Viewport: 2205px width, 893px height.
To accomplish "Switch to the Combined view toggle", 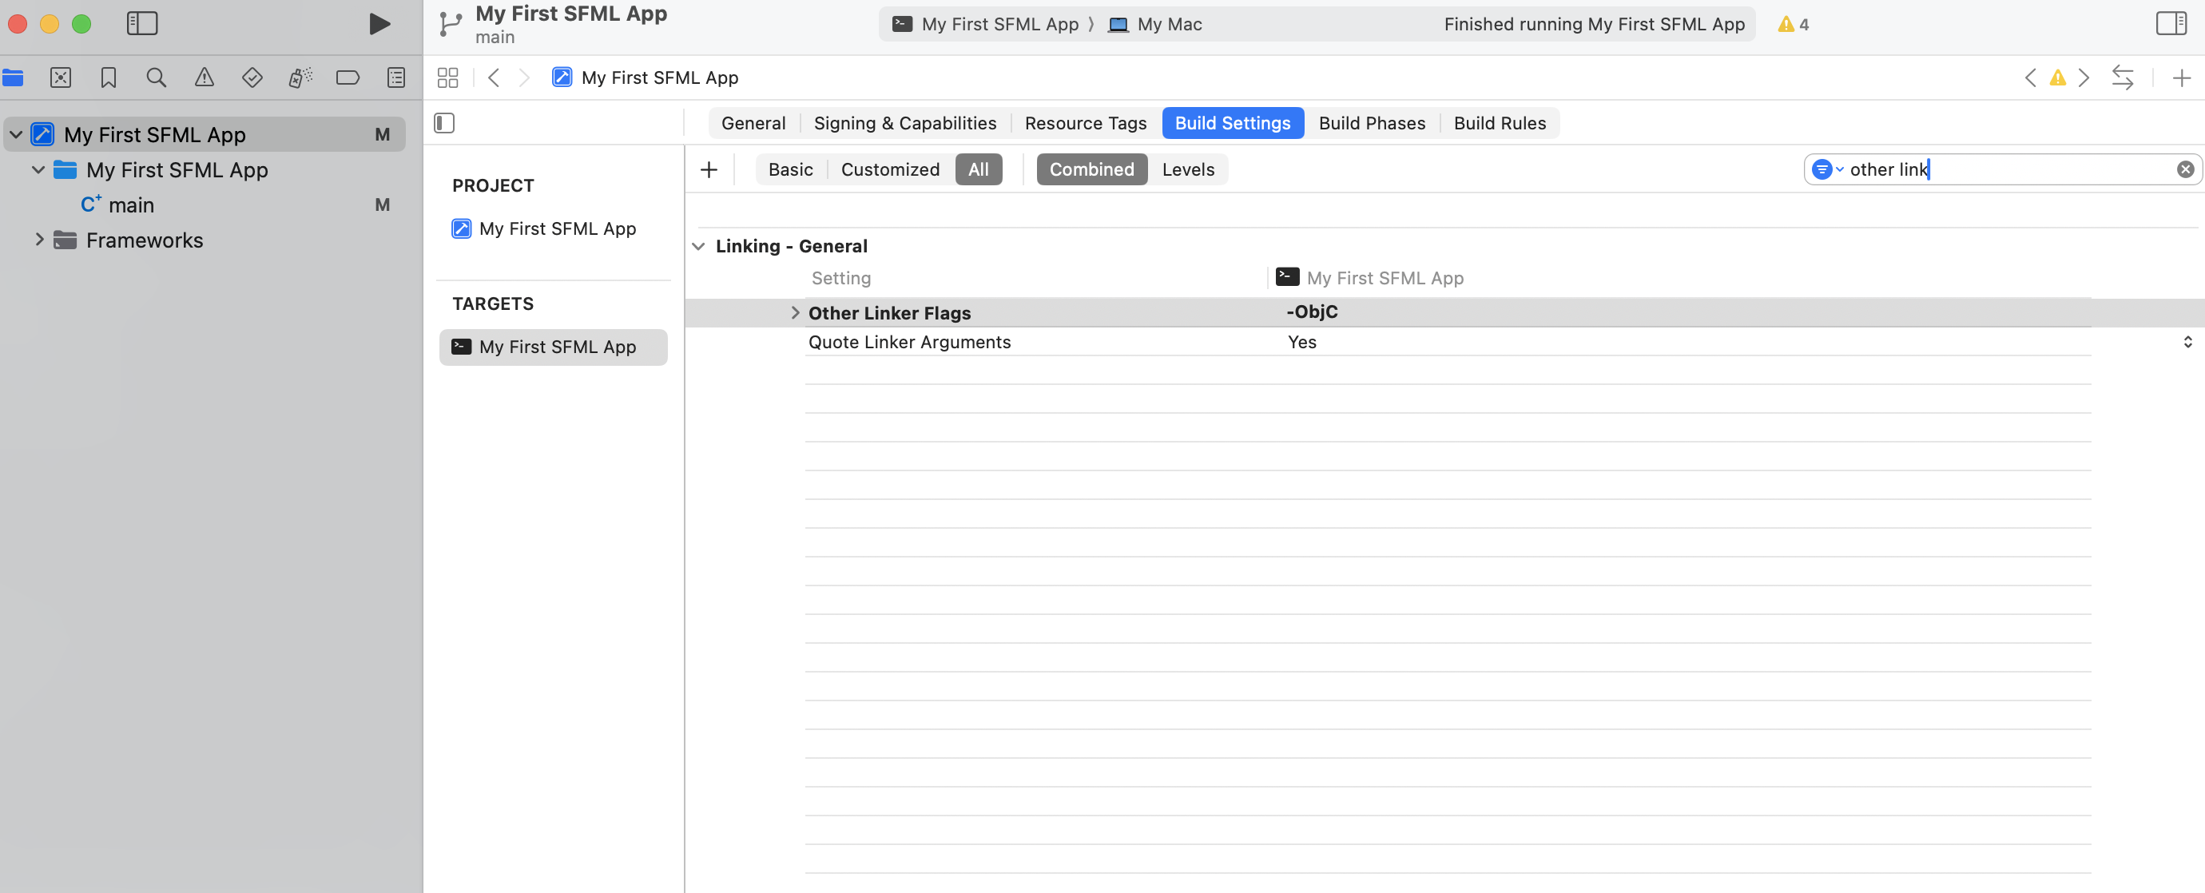I will coord(1091,169).
